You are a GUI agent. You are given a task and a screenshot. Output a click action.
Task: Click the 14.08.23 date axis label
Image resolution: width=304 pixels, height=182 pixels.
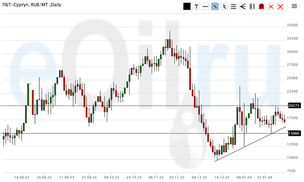(x=21, y=177)
